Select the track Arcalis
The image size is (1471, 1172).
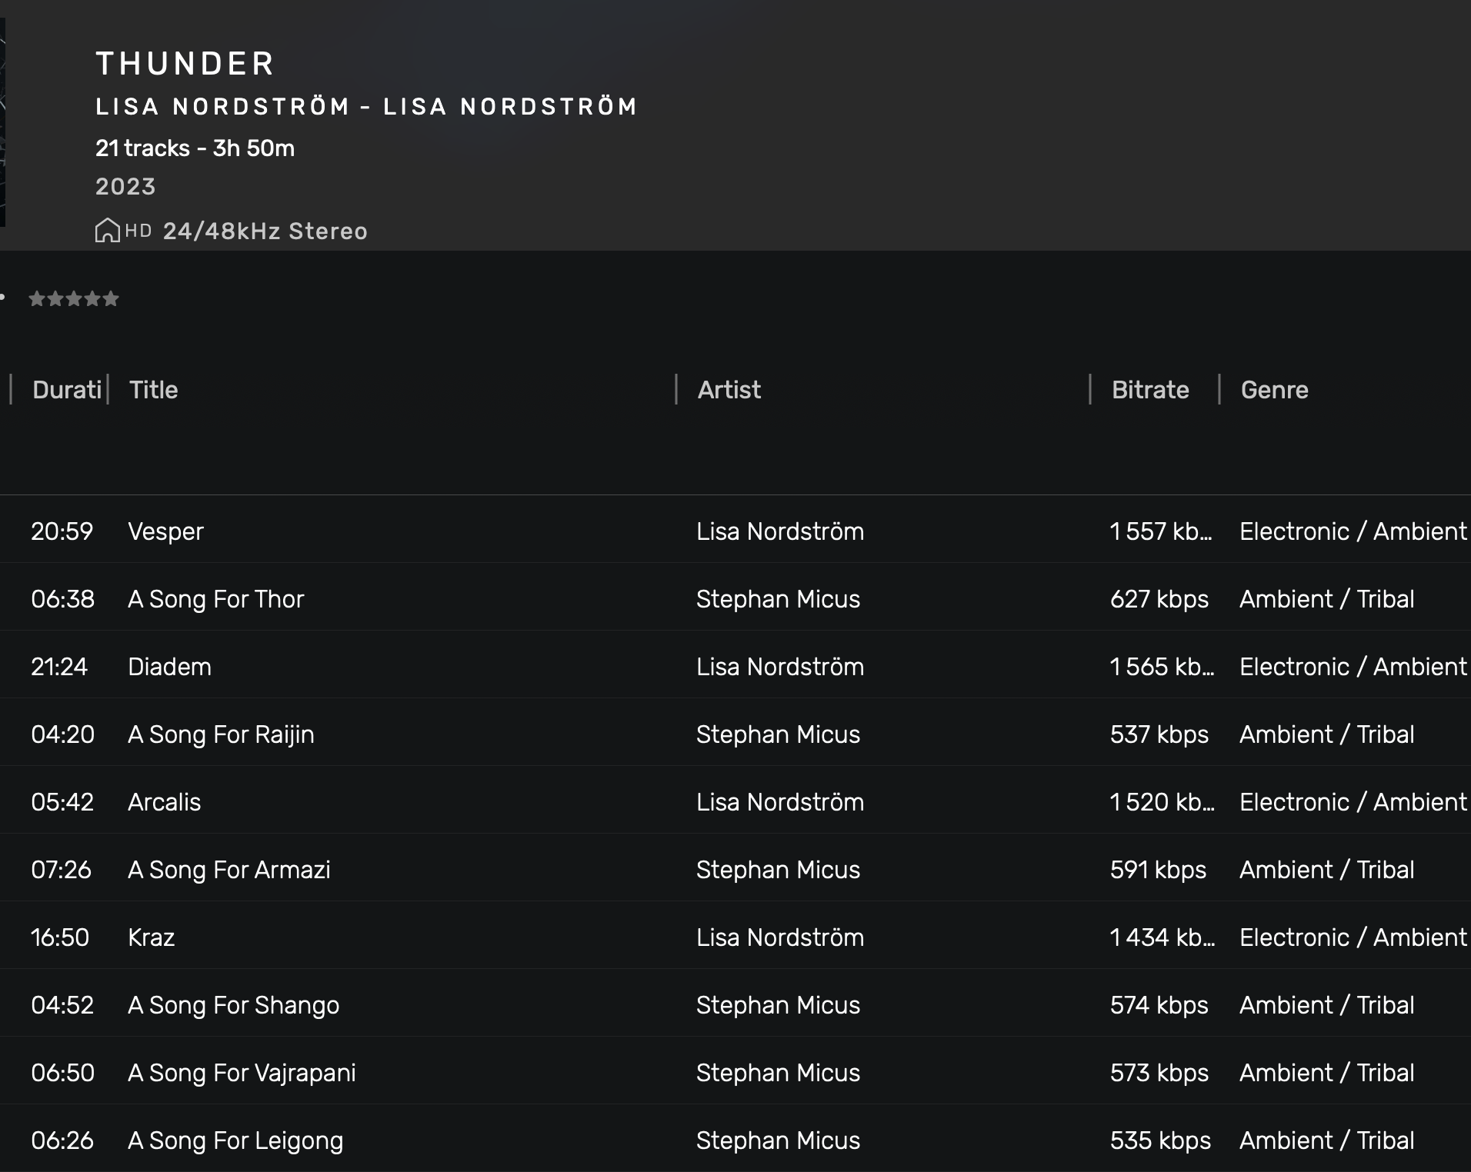pyautogui.click(x=164, y=802)
